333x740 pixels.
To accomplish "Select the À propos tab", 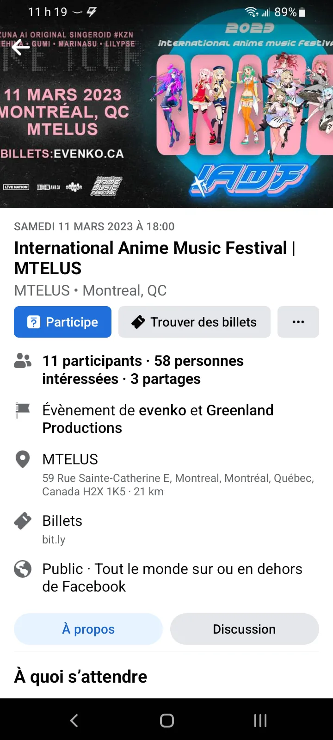I will coord(88,629).
